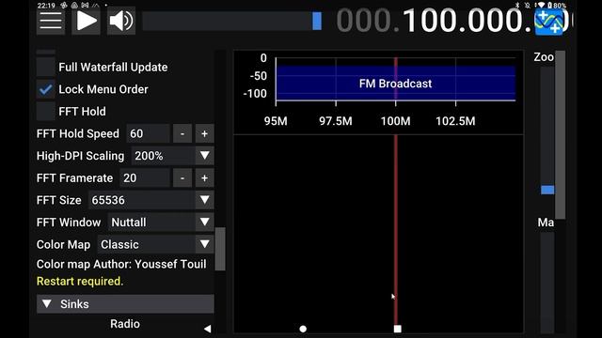Collapse the Sinks section
602x338 pixels.
click(125, 304)
